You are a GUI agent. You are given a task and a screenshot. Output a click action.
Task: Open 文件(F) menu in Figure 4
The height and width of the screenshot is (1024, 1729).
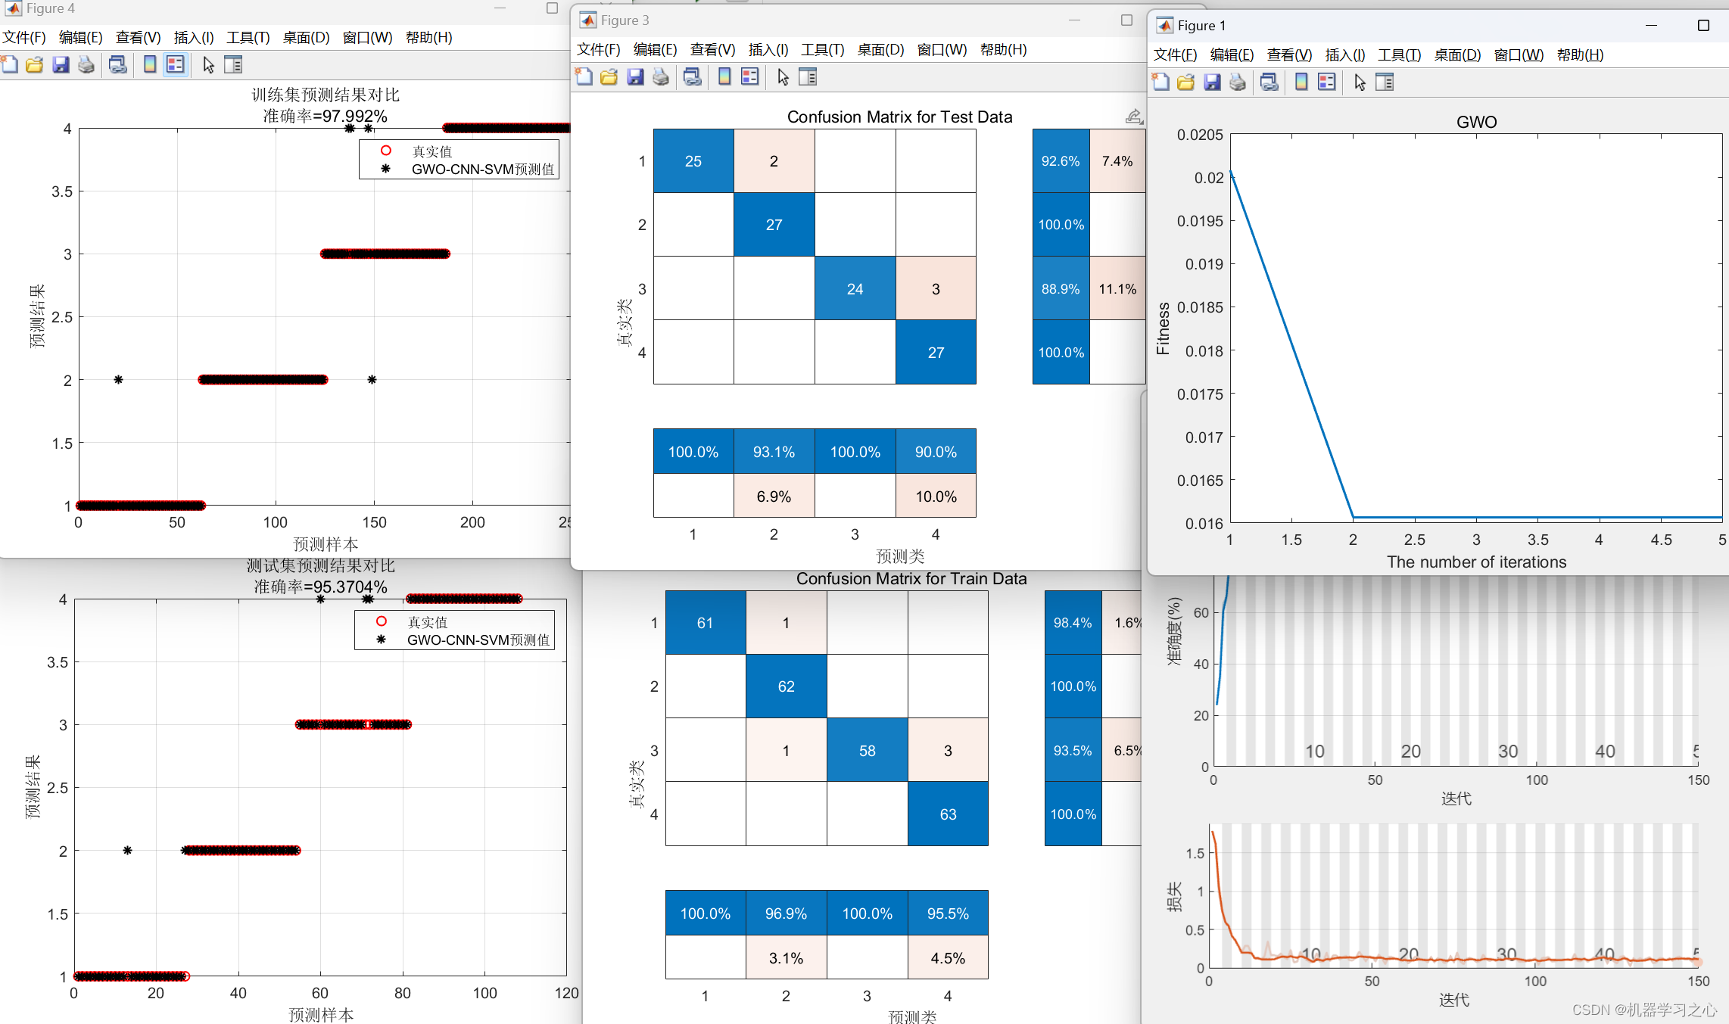(24, 38)
